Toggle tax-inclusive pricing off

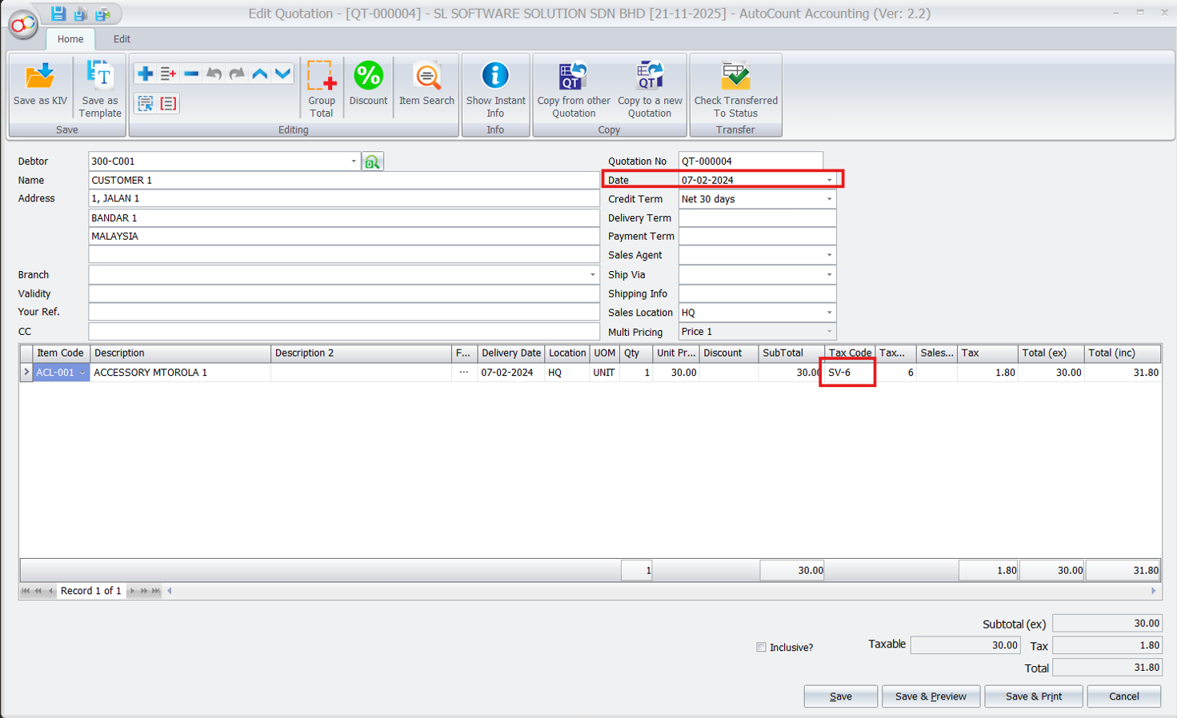pyautogui.click(x=761, y=648)
